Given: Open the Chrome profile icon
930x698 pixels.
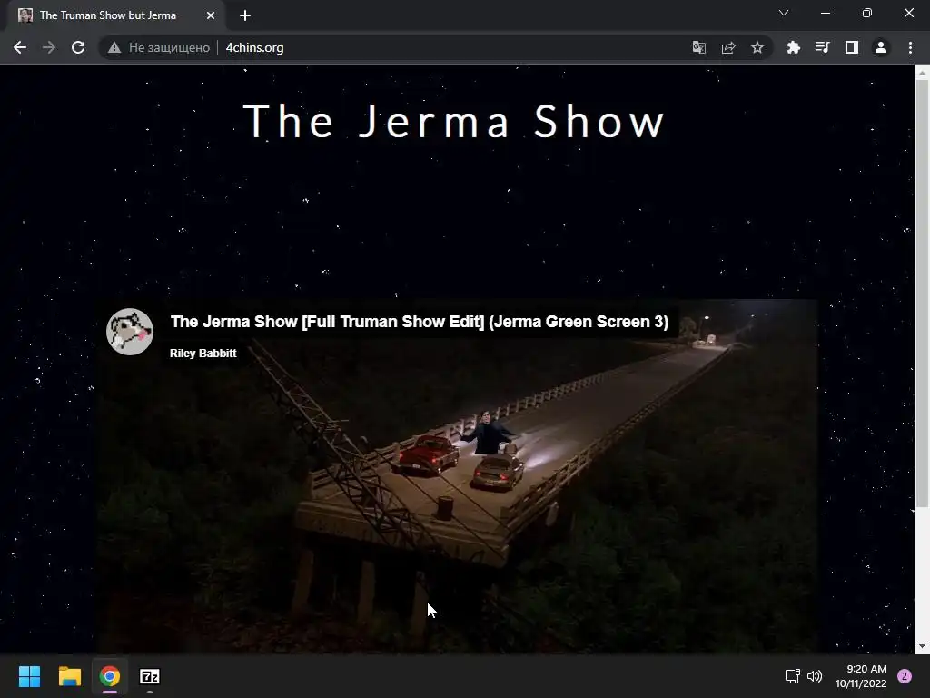Looking at the screenshot, I should coord(881,47).
